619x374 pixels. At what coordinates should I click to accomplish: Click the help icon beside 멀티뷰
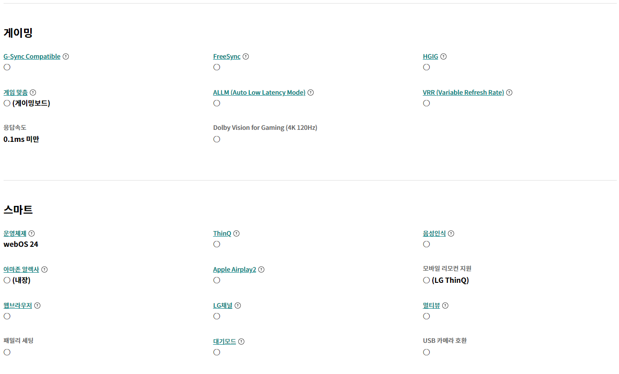[x=445, y=306]
